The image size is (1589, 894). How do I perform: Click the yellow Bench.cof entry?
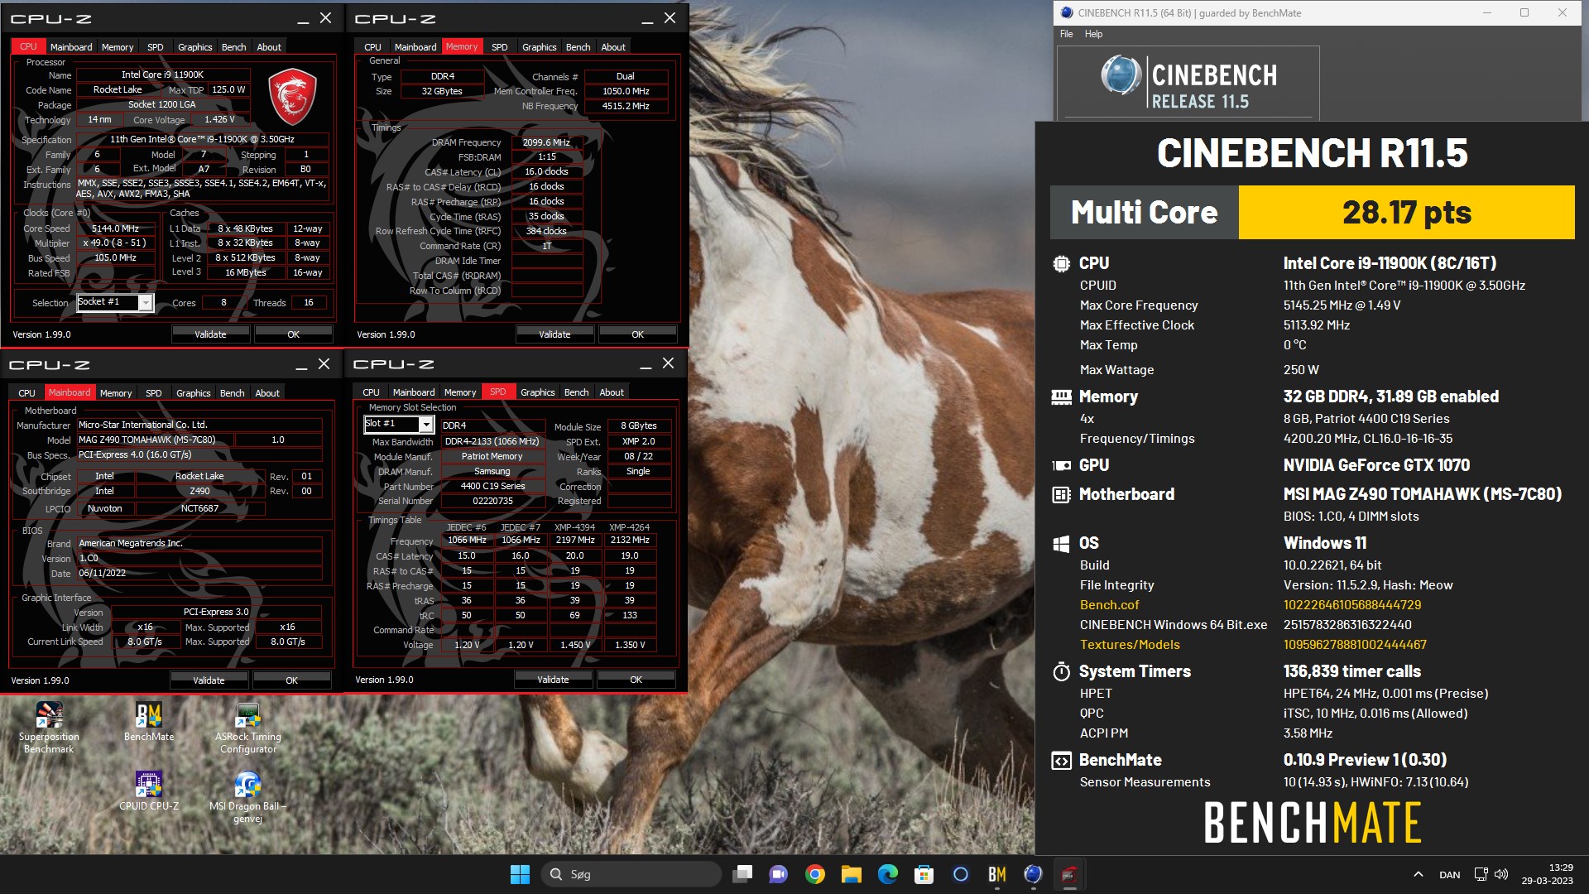[x=1109, y=605]
